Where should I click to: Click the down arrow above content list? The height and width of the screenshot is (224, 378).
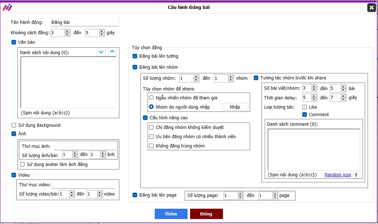point(101,52)
